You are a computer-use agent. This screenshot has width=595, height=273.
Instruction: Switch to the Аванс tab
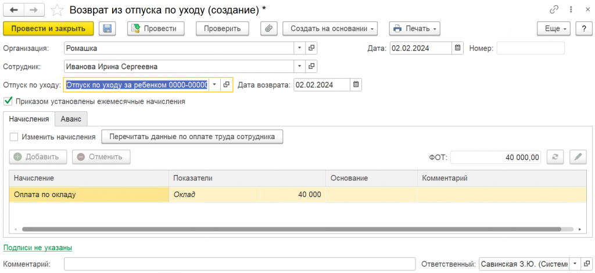[x=71, y=118]
